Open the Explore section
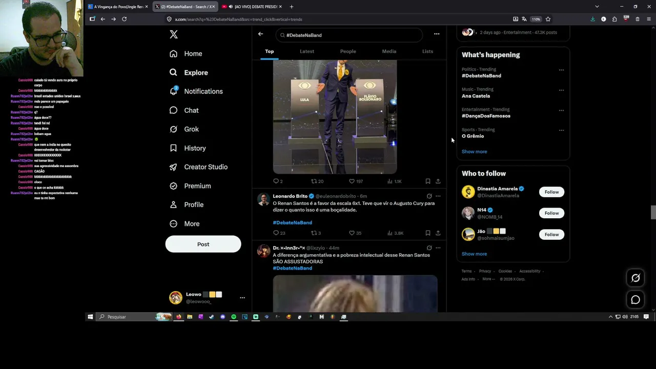Image resolution: width=656 pixels, height=369 pixels. coord(189,73)
